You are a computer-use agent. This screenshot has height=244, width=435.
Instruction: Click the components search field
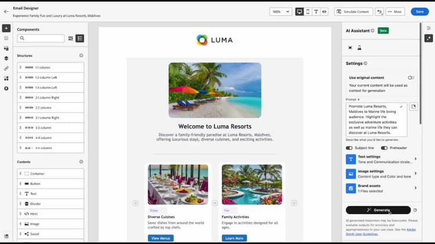coord(41,38)
